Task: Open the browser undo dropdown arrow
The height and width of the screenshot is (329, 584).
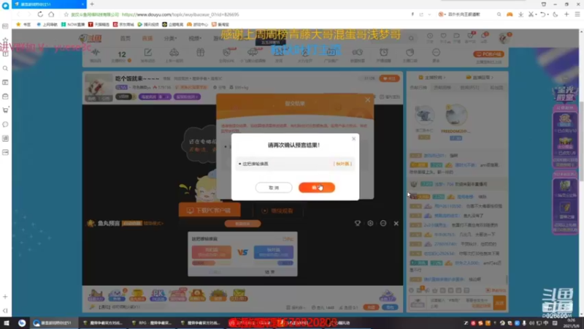Action: click(547, 15)
